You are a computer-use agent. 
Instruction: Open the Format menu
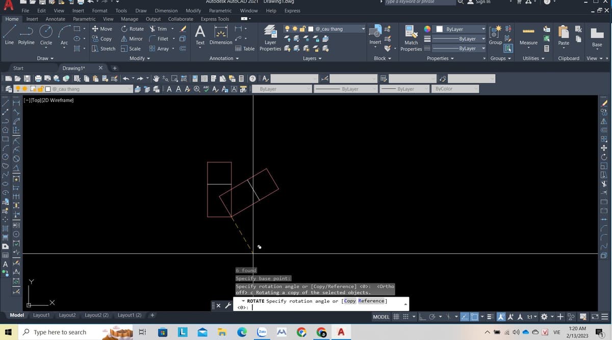(99, 10)
